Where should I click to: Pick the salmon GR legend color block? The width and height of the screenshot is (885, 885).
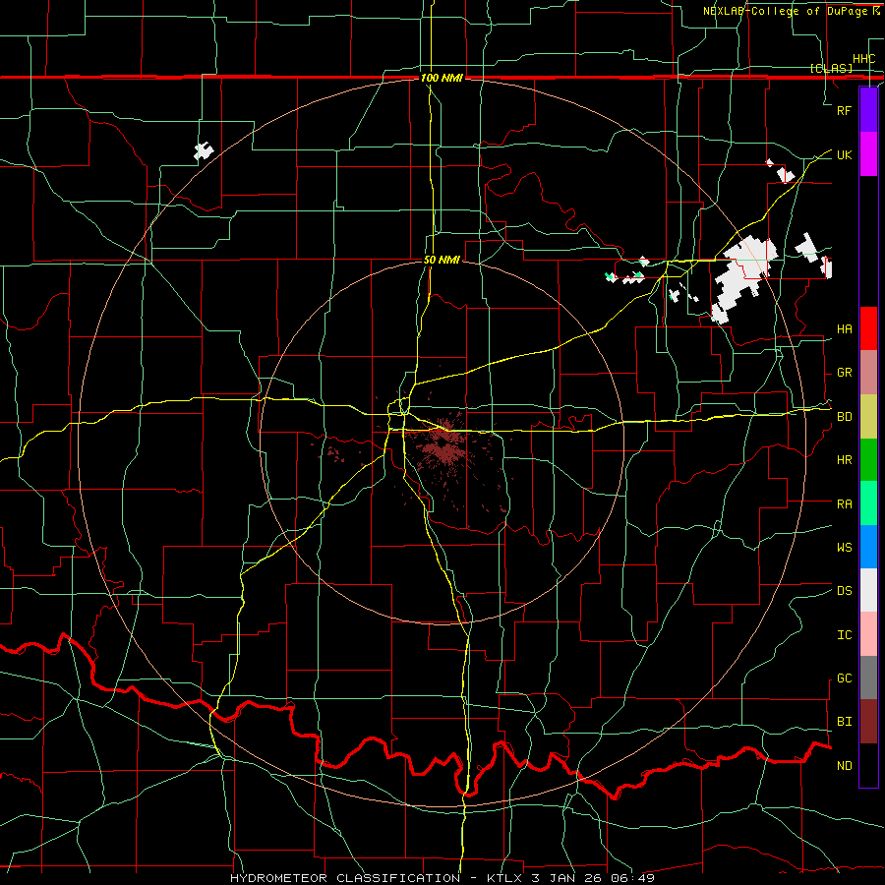[x=868, y=373]
